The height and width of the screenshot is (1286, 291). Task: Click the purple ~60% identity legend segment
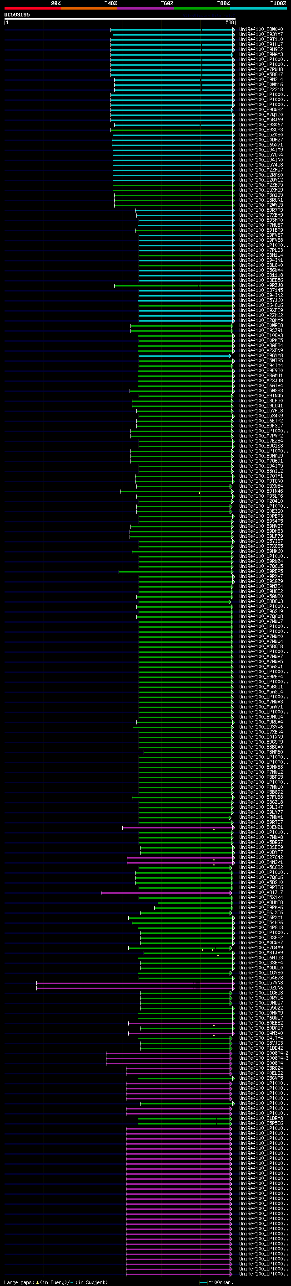click(146, 8)
